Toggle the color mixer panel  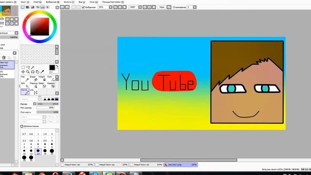[38, 7]
